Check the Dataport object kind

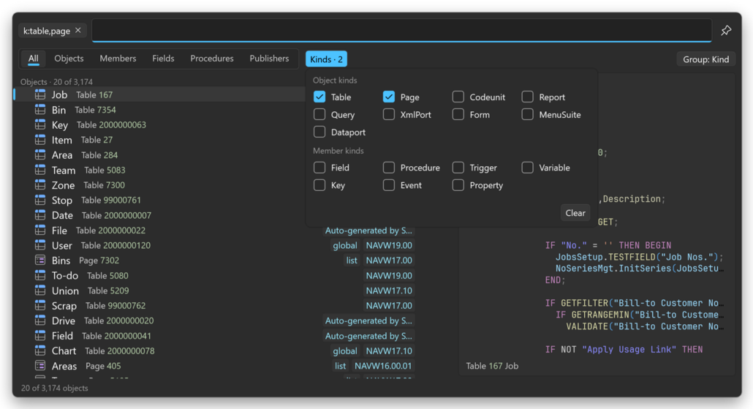tap(319, 132)
